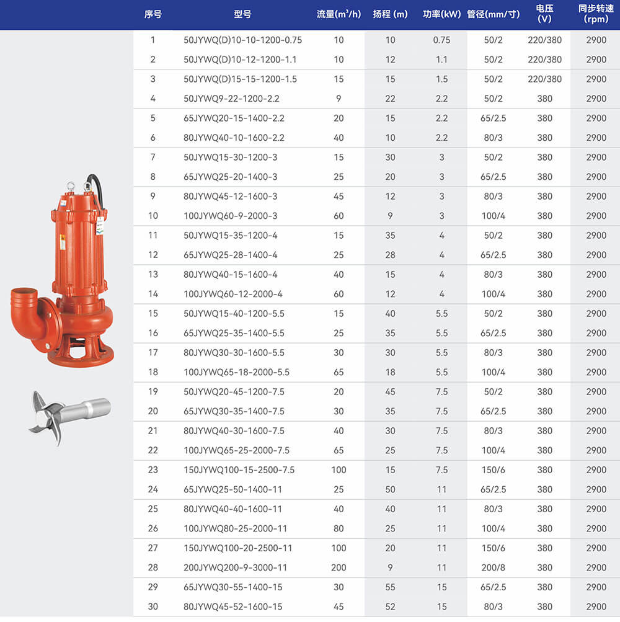
Task: Select model 80JYWQ40-40-1600-11
Action: coord(232,509)
